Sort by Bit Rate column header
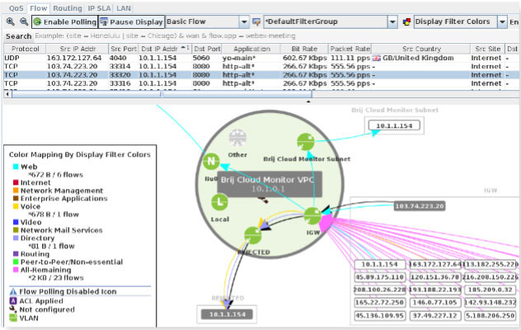 [304, 49]
